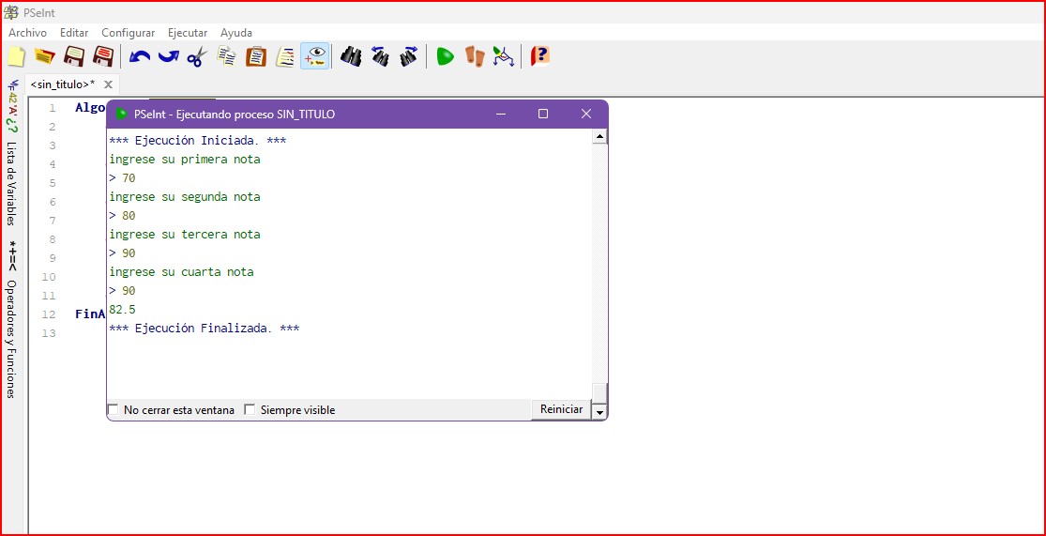The height and width of the screenshot is (536, 1046).
Task: Click the New file icon
Action: [x=16, y=57]
